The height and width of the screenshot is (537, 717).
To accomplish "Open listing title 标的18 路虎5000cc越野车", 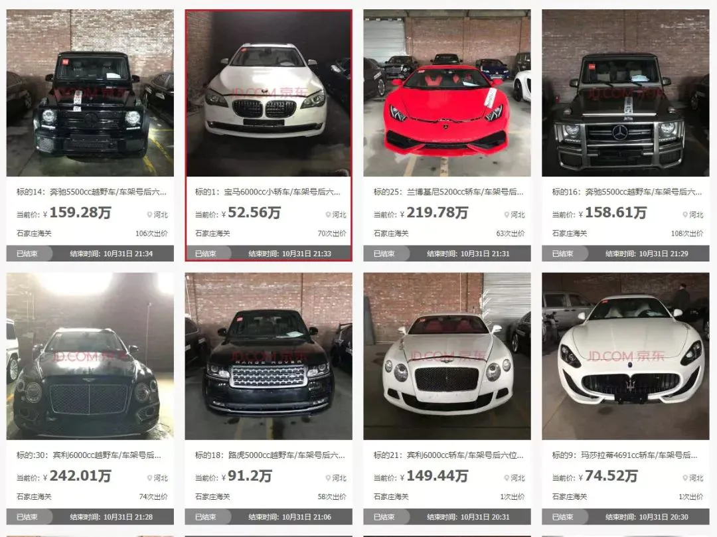I will [270, 455].
